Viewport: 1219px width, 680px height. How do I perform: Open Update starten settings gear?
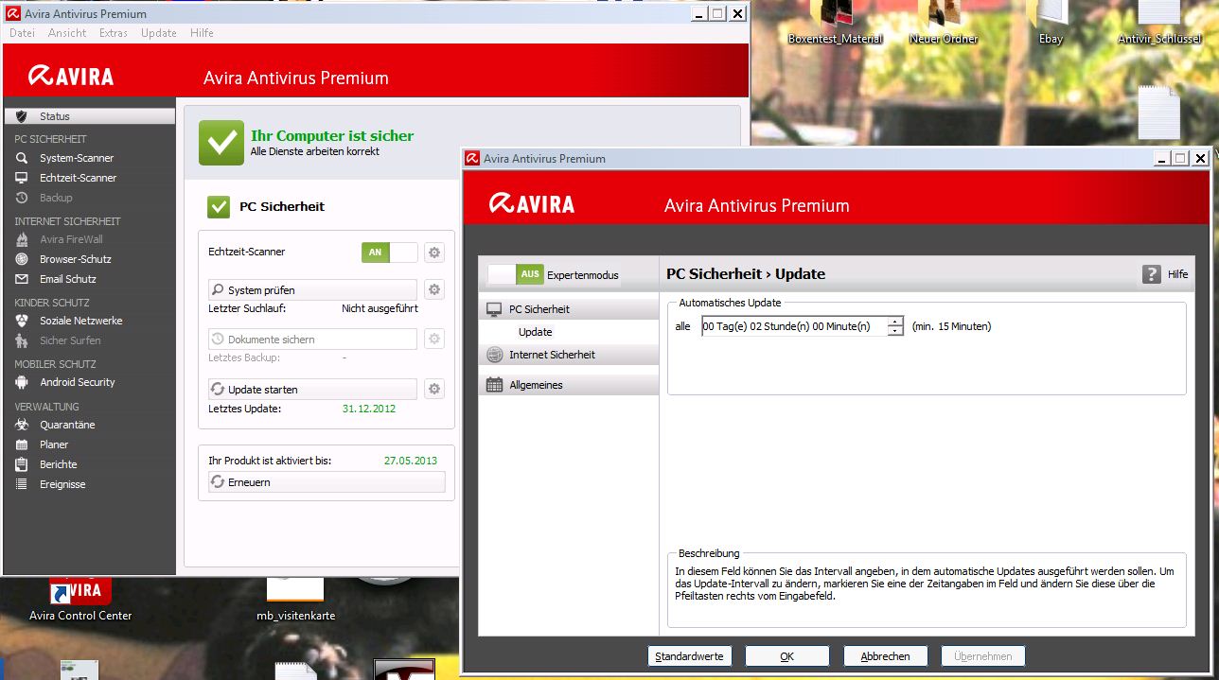(x=434, y=389)
